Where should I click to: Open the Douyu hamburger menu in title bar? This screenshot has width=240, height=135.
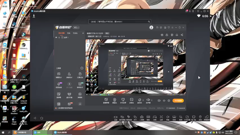click(x=172, y=28)
